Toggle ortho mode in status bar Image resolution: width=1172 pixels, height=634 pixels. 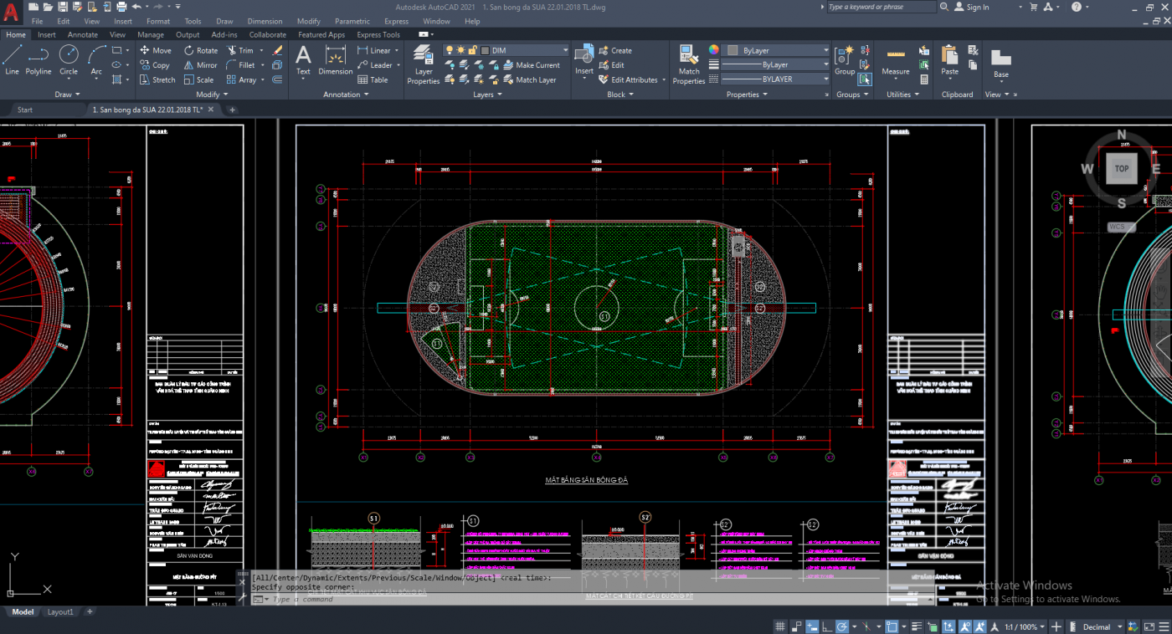pos(825,626)
